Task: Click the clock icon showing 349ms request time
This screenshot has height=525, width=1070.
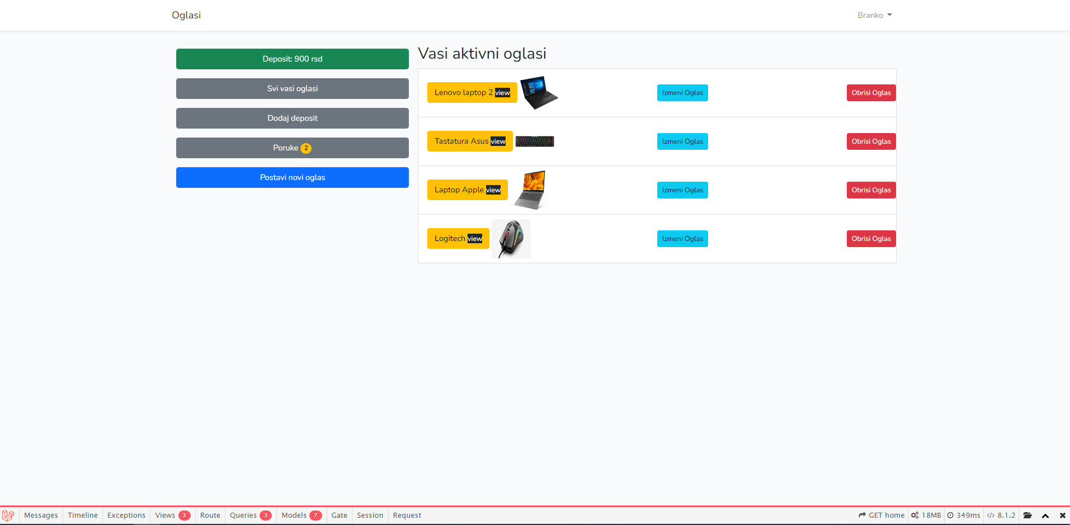Action: pyautogui.click(x=950, y=515)
